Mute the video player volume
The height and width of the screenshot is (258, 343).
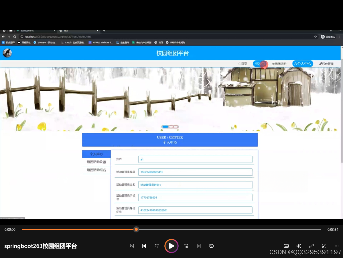click(299, 246)
